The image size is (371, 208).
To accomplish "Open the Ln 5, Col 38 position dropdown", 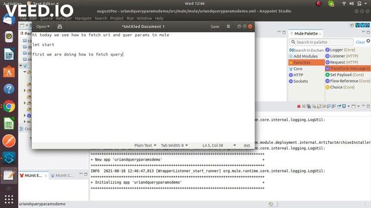I will [x=219, y=146].
